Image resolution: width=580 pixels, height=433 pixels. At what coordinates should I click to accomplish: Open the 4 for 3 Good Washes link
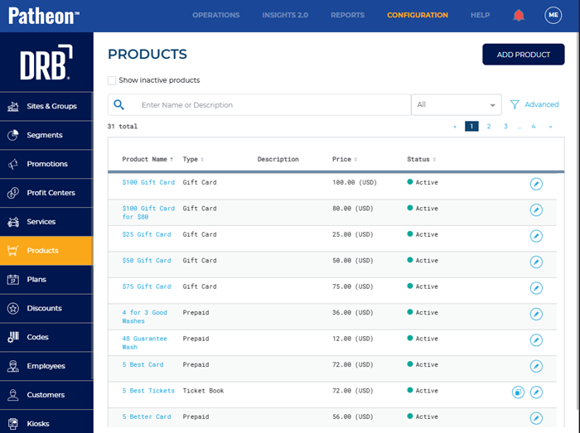[x=144, y=317]
